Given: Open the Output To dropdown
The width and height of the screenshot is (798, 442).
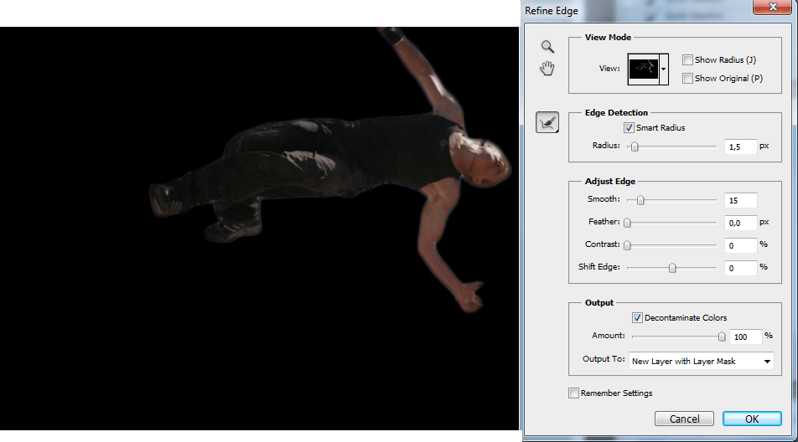Looking at the screenshot, I should pyautogui.click(x=702, y=362).
